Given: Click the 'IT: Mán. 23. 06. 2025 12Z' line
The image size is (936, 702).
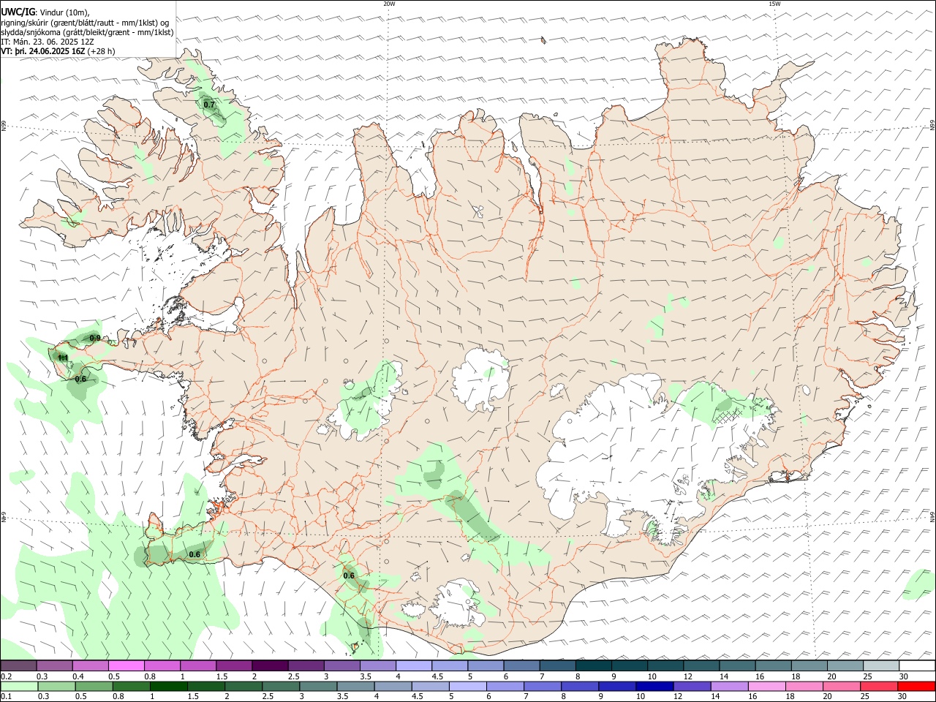Looking at the screenshot, I should [47, 42].
